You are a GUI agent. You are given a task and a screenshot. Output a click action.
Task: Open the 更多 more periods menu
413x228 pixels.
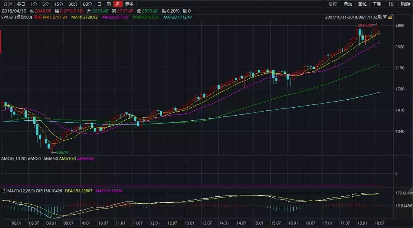tap(129, 4)
